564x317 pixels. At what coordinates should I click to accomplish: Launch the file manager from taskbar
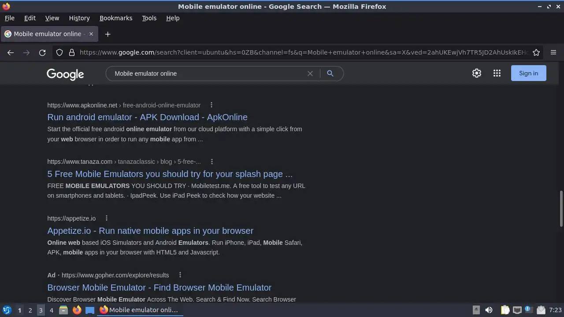[63, 310]
